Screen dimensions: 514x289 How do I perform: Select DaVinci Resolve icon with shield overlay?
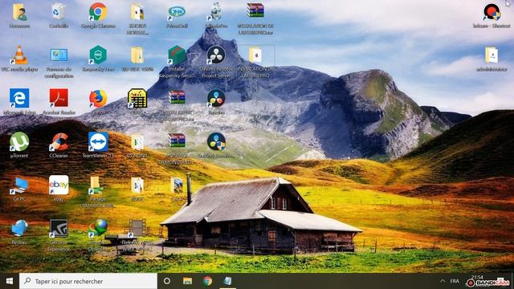pos(216,144)
